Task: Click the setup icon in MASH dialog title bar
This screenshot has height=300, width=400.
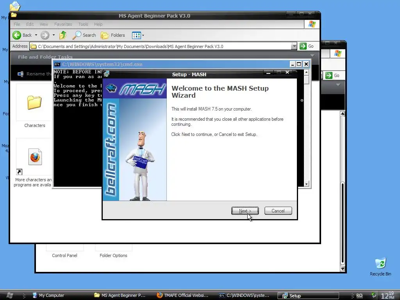Action: coord(106,74)
